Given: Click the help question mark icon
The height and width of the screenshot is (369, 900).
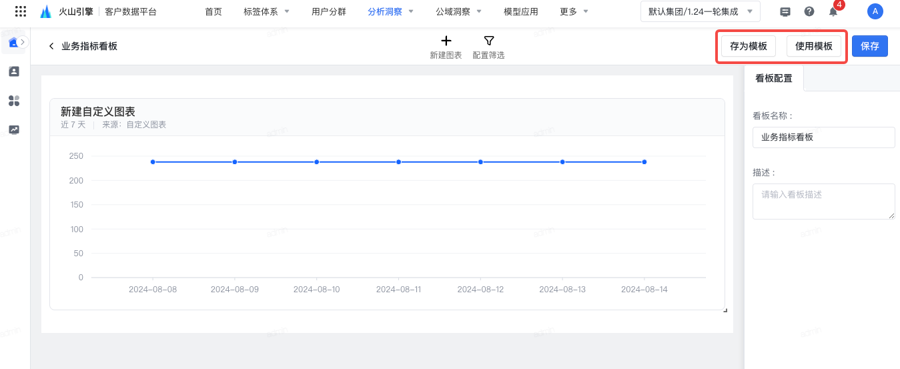Looking at the screenshot, I should coord(809,11).
